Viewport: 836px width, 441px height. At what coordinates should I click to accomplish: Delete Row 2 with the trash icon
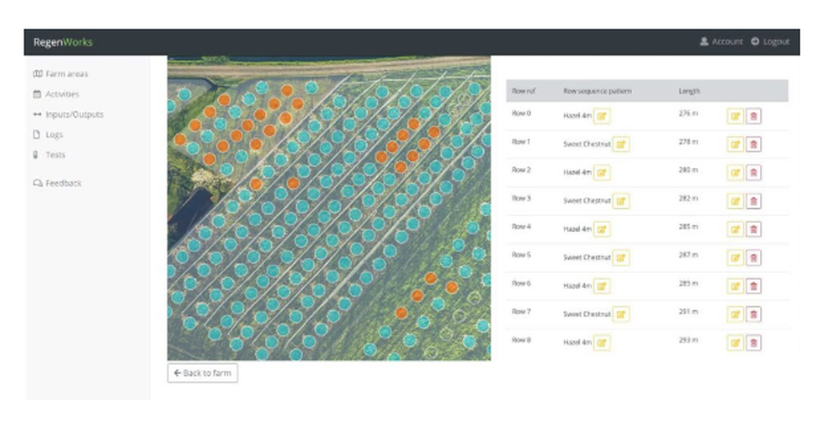pos(753,173)
